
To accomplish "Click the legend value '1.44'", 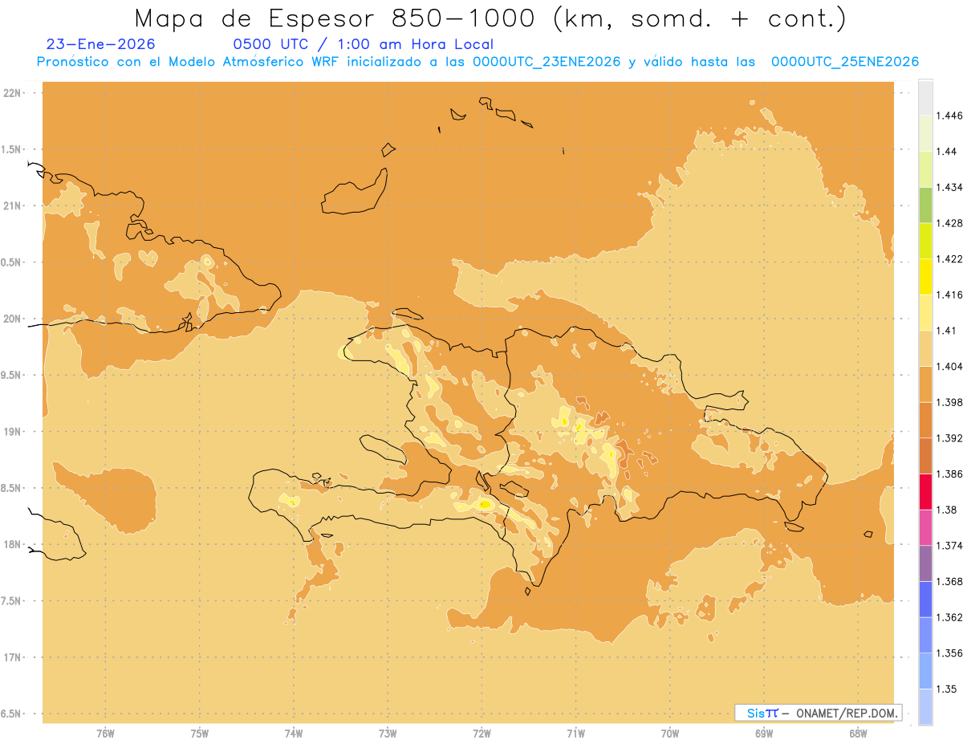I will (x=947, y=151).
